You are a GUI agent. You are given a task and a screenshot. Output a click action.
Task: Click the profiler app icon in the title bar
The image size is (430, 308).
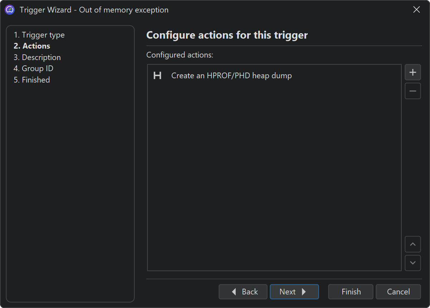tap(10, 10)
